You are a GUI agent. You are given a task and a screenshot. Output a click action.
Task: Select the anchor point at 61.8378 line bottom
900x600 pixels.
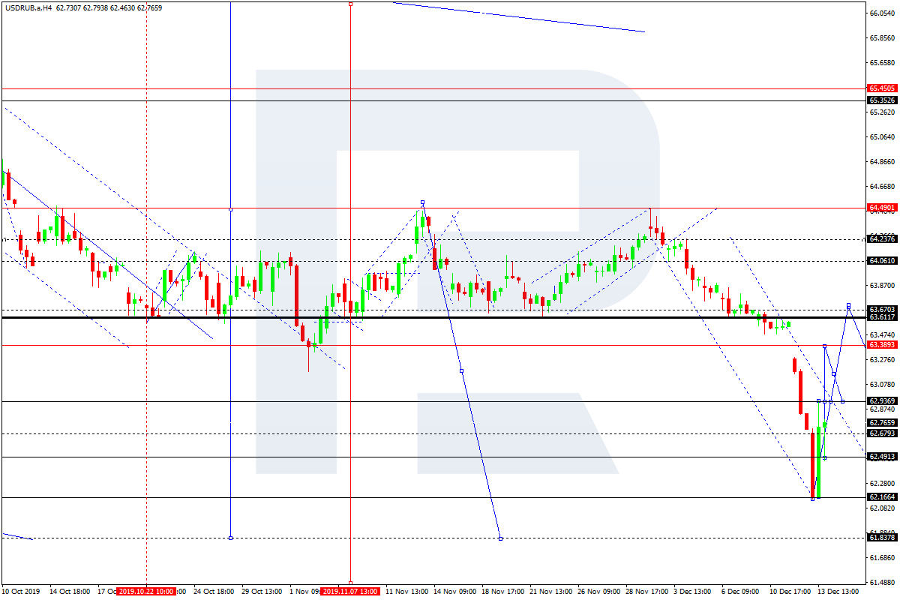tap(500, 538)
